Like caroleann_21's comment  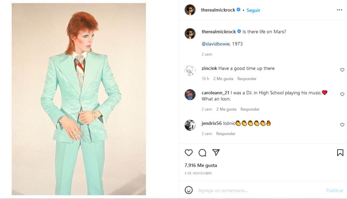(x=342, y=94)
